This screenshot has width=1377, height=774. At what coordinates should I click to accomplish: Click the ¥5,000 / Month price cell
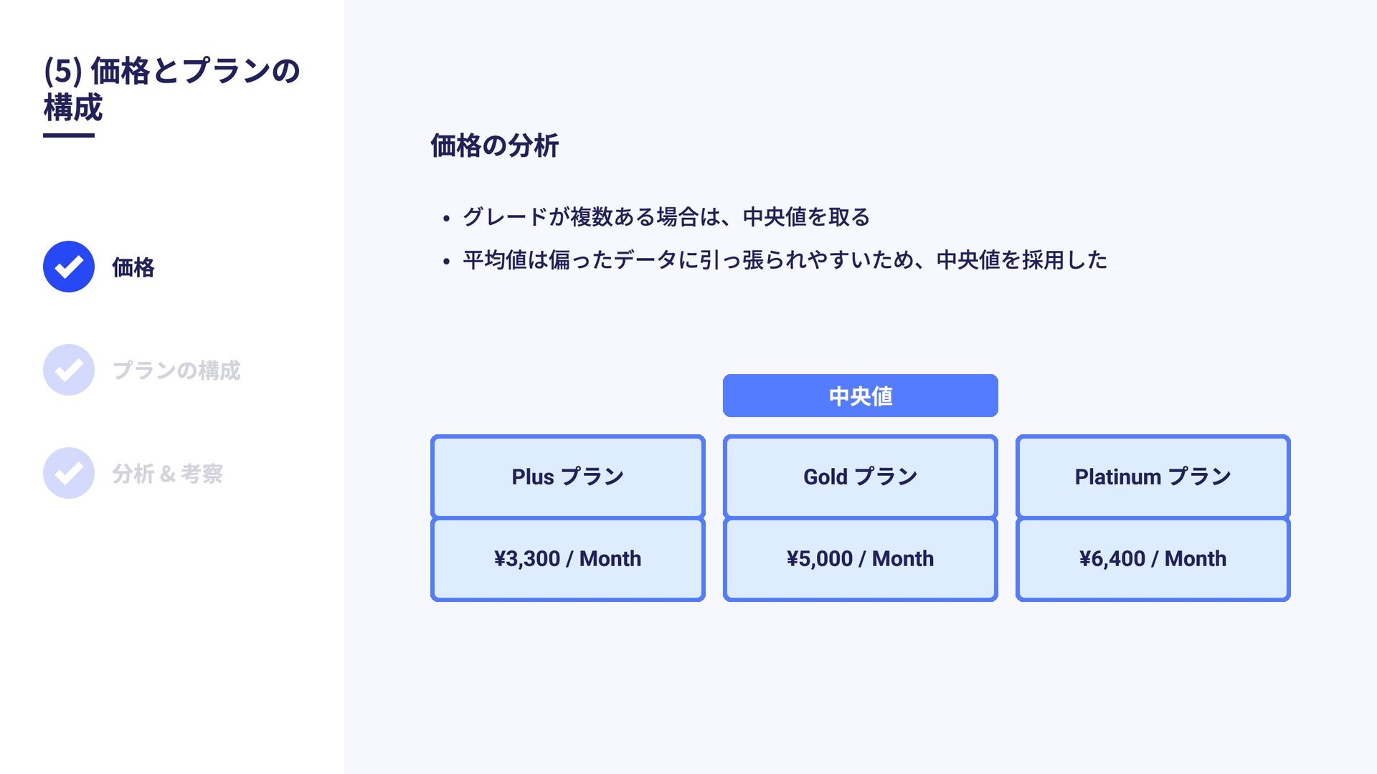(861, 559)
